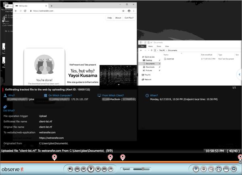Click the Got Plus? button on WeTransfer
The height and width of the screenshot is (175, 242).
point(129,18)
